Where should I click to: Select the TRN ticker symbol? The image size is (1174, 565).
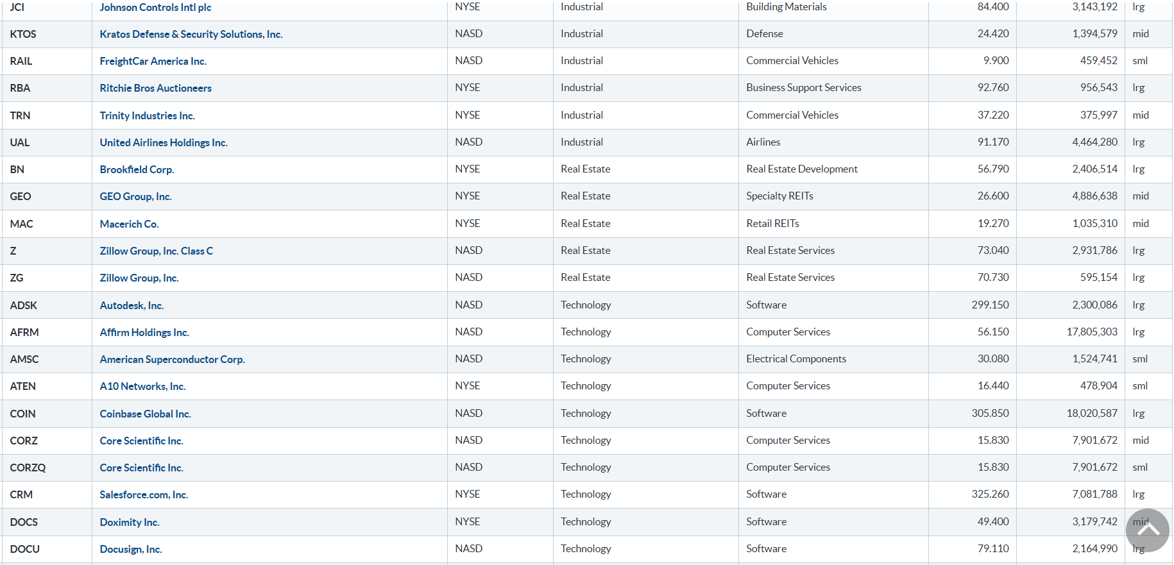[21, 115]
